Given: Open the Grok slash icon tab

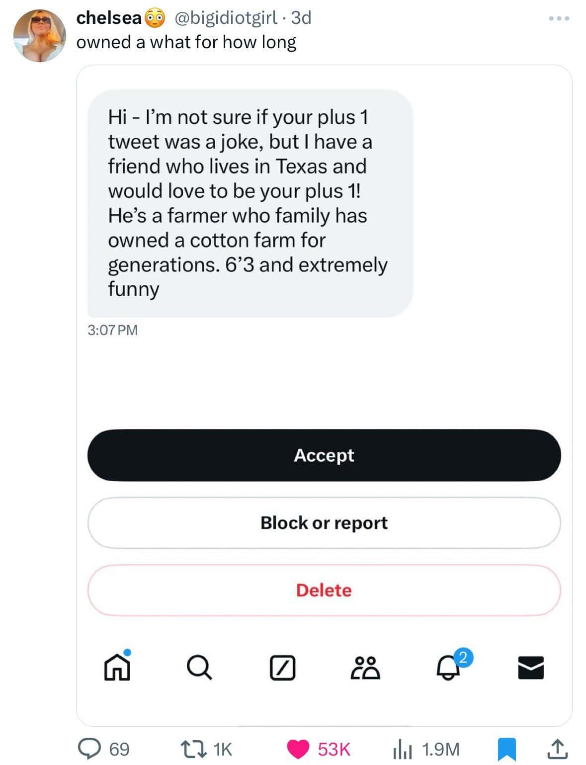Looking at the screenshot, I should click(x=282, y=668).
